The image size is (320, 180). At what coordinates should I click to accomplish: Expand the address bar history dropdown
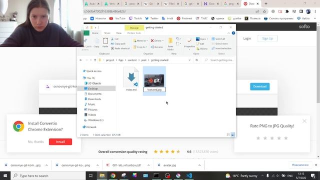pos(189,60)
